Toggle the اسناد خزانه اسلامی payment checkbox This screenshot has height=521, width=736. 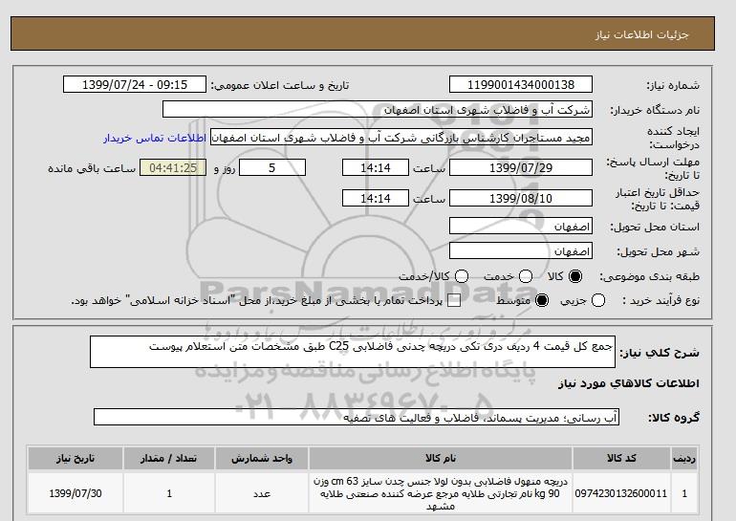tap(454, 301)
